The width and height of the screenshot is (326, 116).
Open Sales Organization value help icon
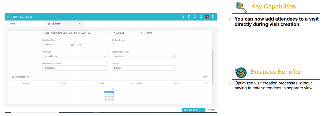click(x=174, y=56)
